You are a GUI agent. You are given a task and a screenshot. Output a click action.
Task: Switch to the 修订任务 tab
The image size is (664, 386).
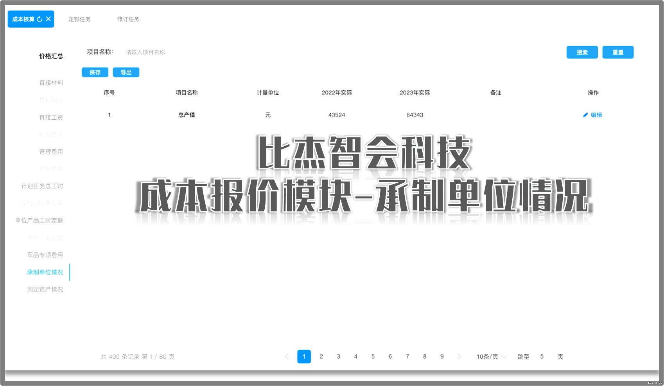(x=128, y=19)
